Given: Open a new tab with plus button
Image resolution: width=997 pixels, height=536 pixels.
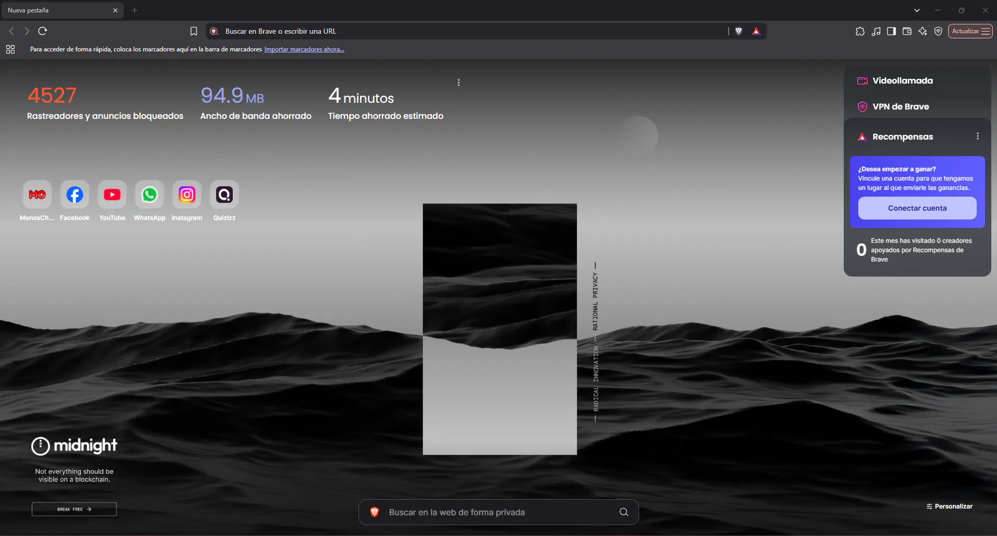Looking at the screenshot, I should click(135, 10).
